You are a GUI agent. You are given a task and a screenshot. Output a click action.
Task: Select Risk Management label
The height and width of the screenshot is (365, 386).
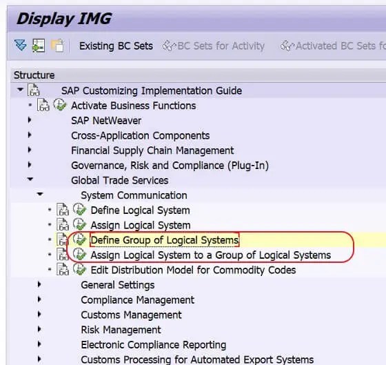click(x=121, y=330)
